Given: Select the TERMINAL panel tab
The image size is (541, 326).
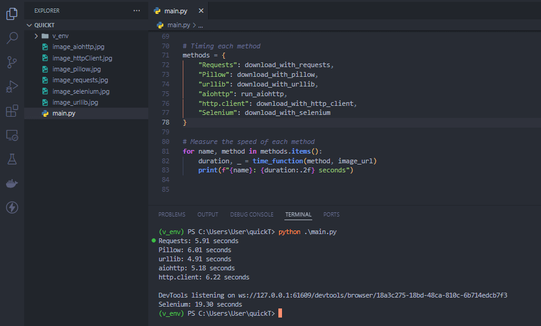Looking at the screenshot, I should click(x=298, y=215).
